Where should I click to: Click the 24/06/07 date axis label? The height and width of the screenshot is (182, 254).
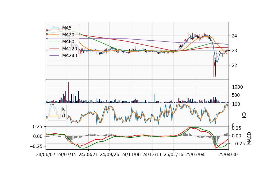click(46, 155)
